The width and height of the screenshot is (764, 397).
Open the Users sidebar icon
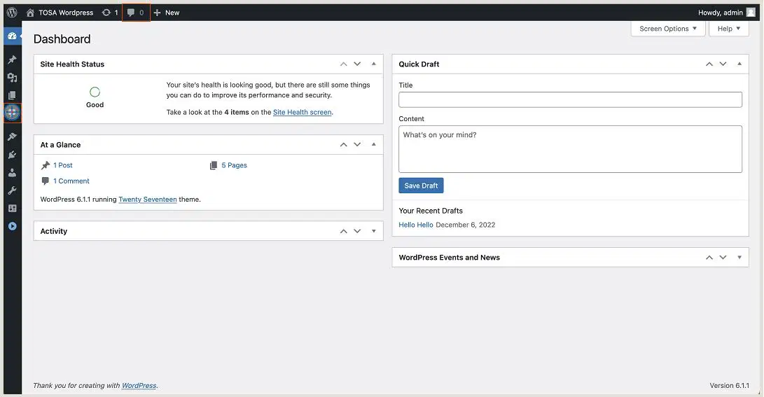(12, 172)
